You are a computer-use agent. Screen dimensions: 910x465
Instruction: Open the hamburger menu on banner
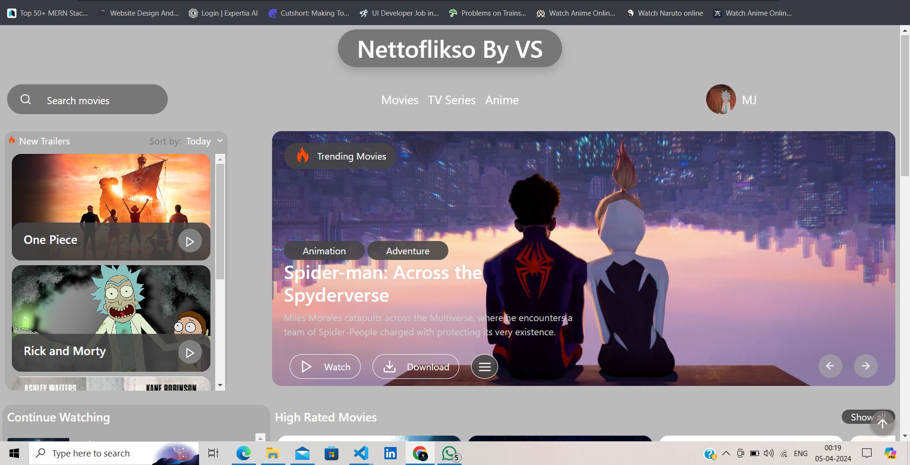(484, 367)
